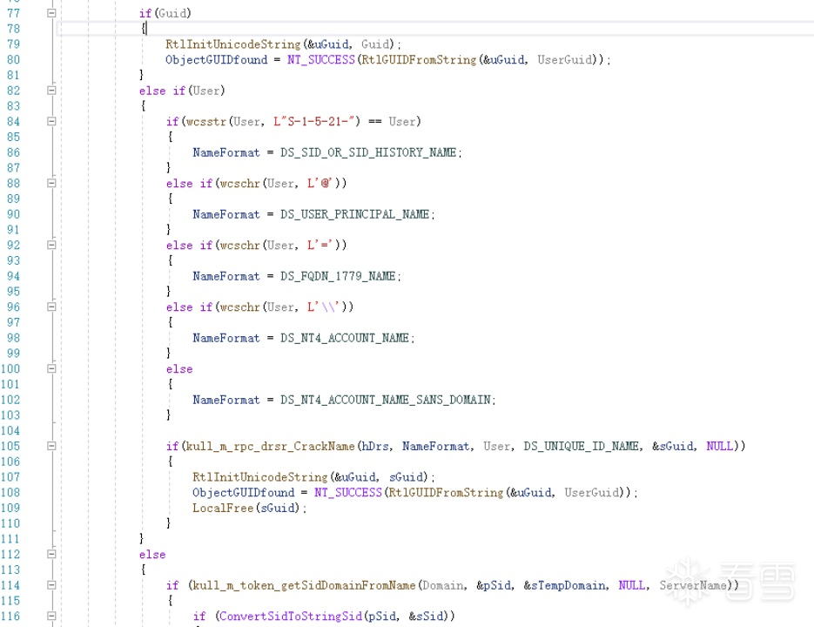Click NT_SUCCESS macro on line 80

(321, 59)
